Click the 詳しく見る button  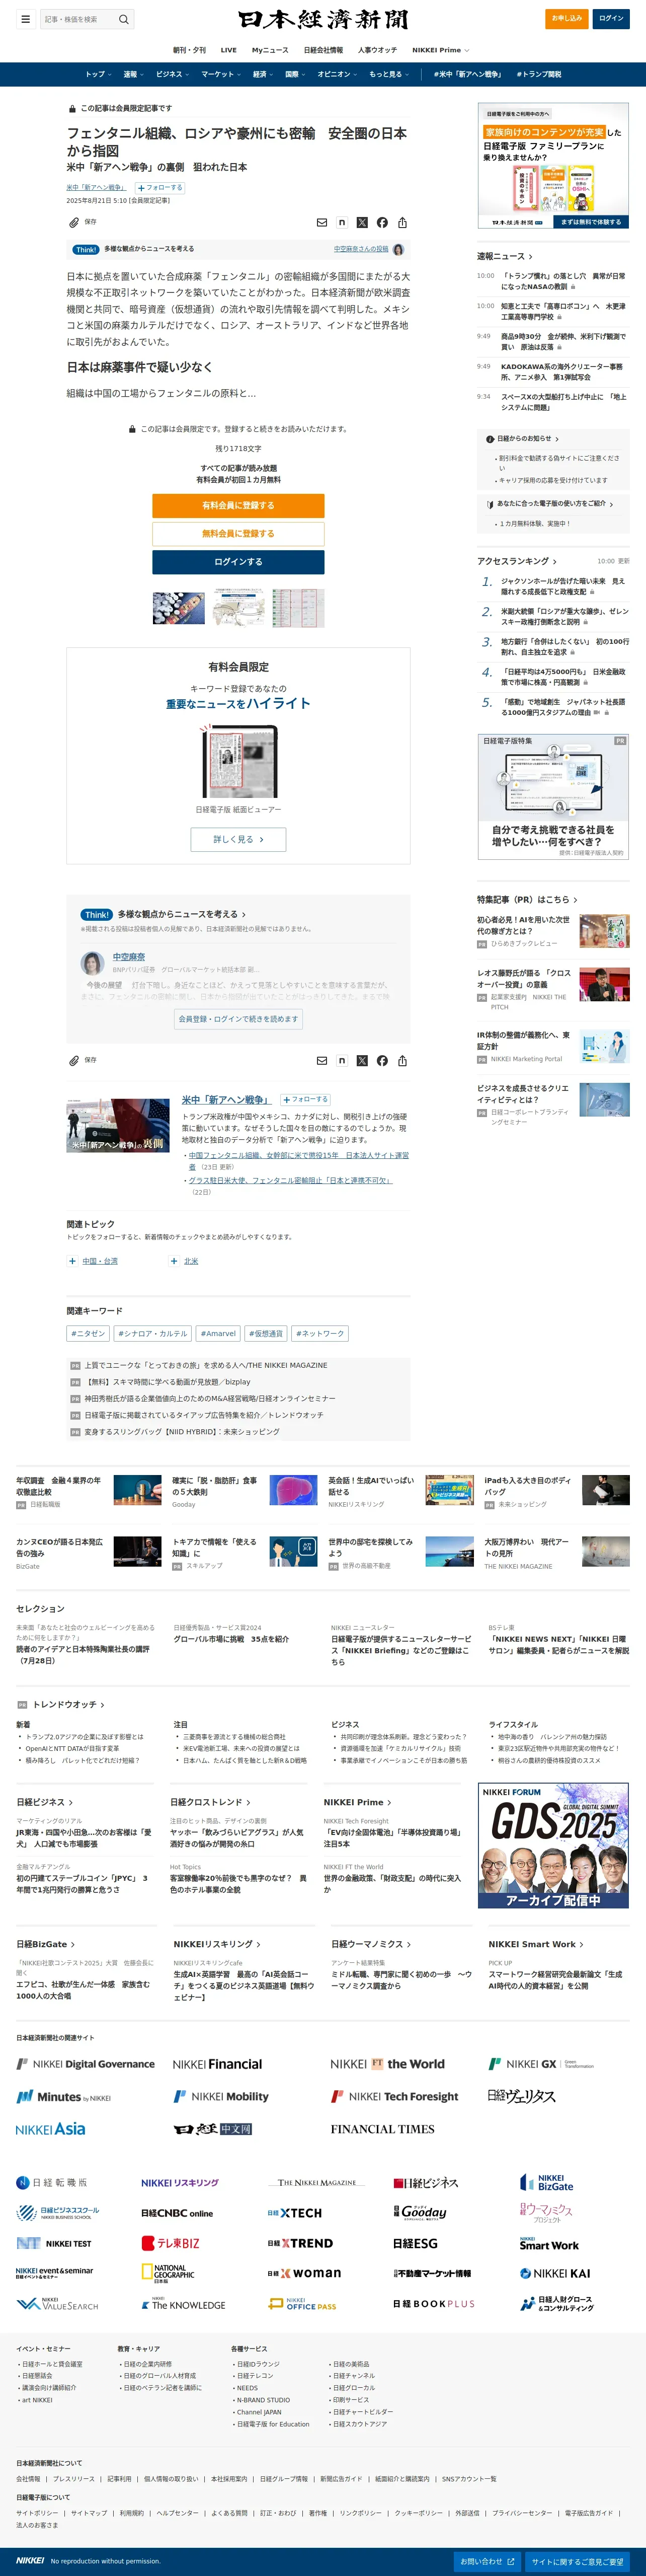click(238, 839)
